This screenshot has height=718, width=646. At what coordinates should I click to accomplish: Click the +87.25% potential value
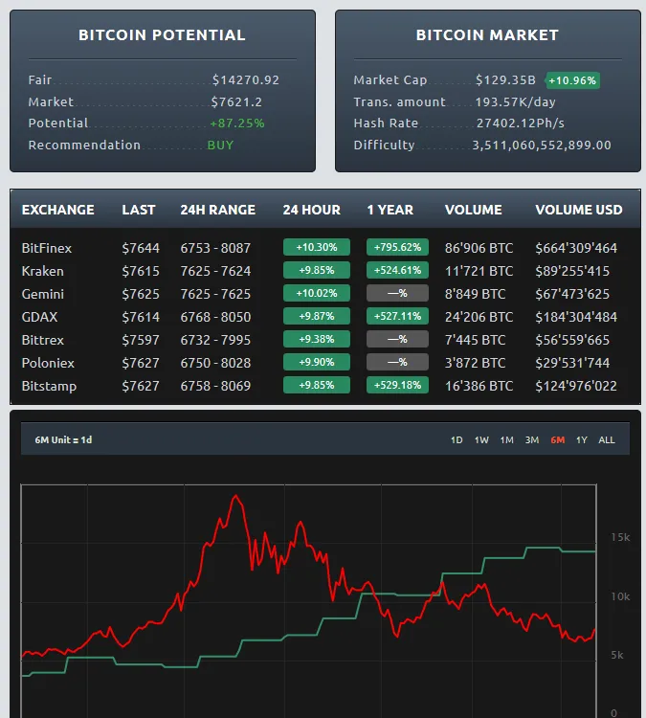(237, 123)
